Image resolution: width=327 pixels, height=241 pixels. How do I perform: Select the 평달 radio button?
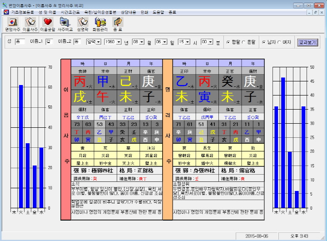coord(228,42)
